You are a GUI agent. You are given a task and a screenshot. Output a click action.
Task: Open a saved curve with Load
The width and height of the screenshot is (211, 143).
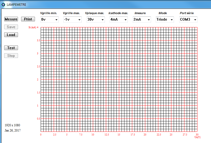coord(11,35)
